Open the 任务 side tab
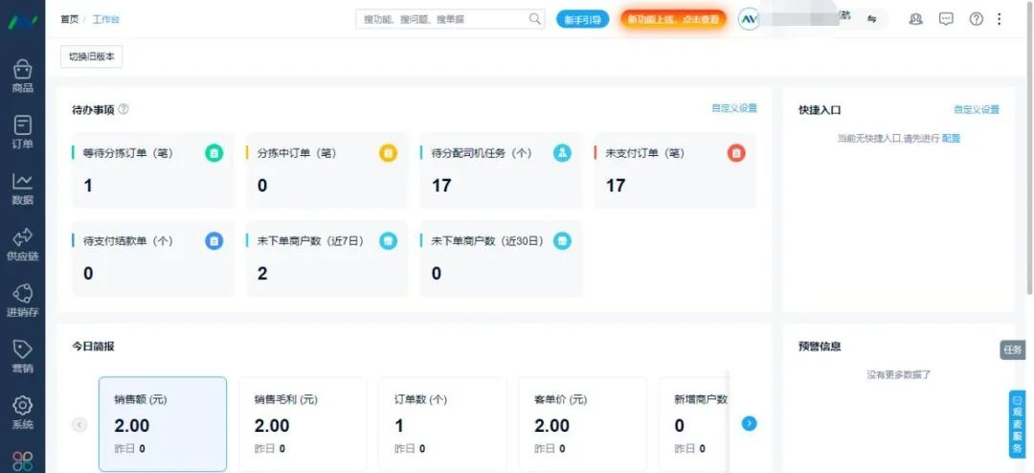 click(1012, 350)
